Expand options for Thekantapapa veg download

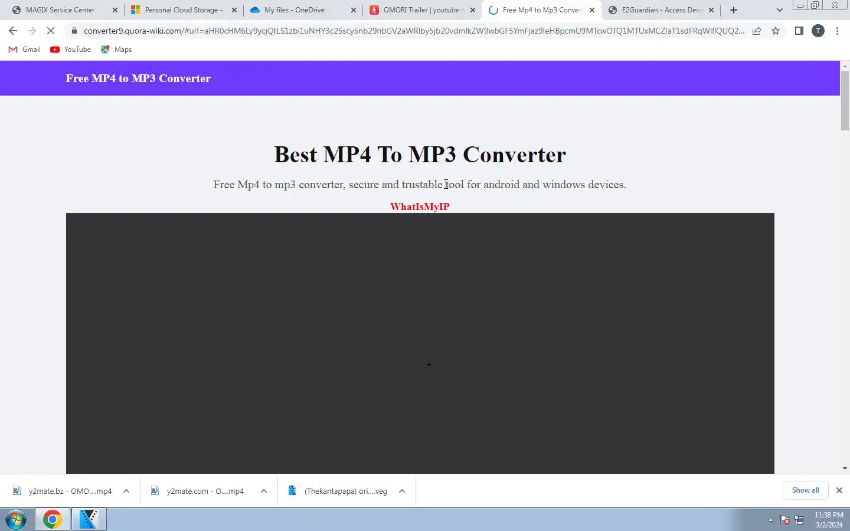pos(402,491)
